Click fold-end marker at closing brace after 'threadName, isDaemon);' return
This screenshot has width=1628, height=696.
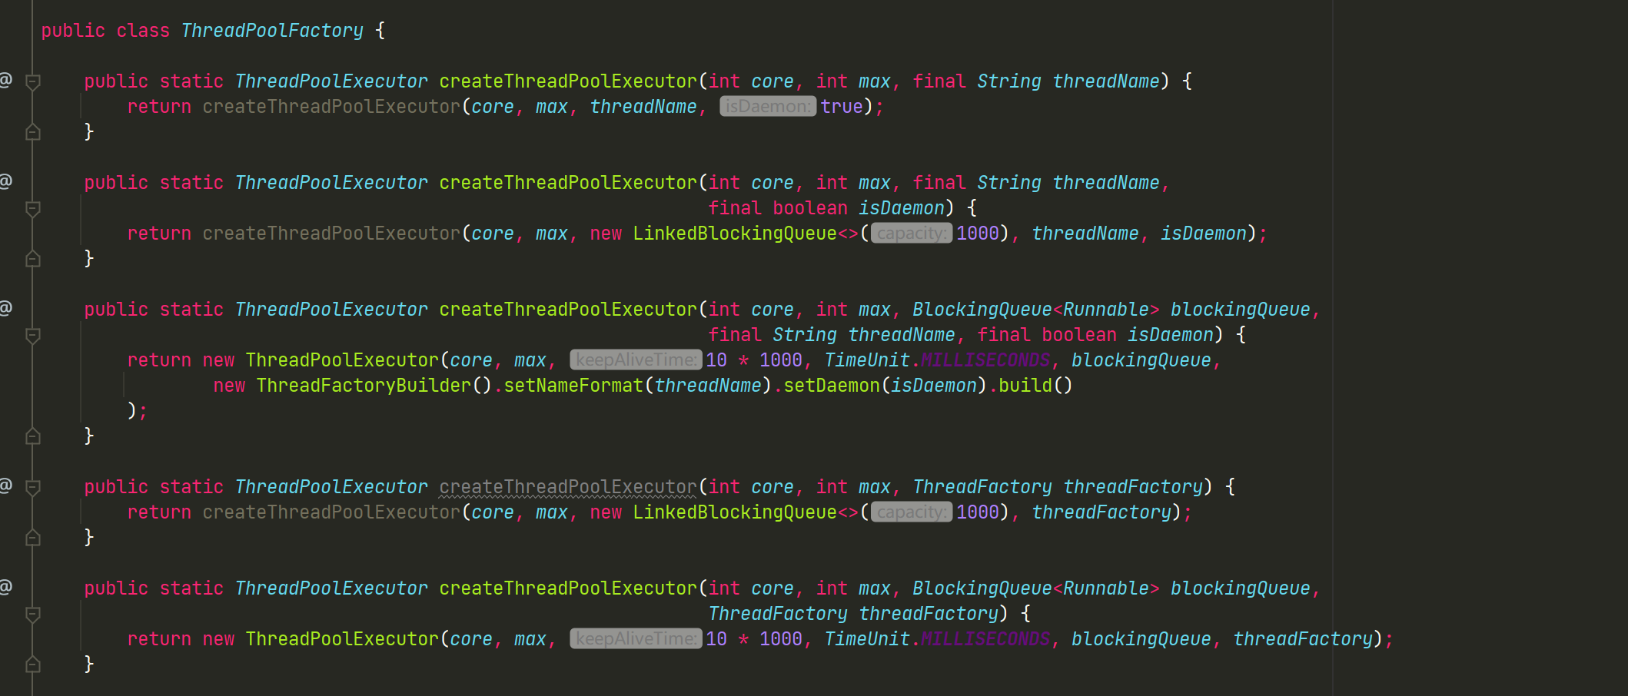pyautogui.click(x=32, y=258)
